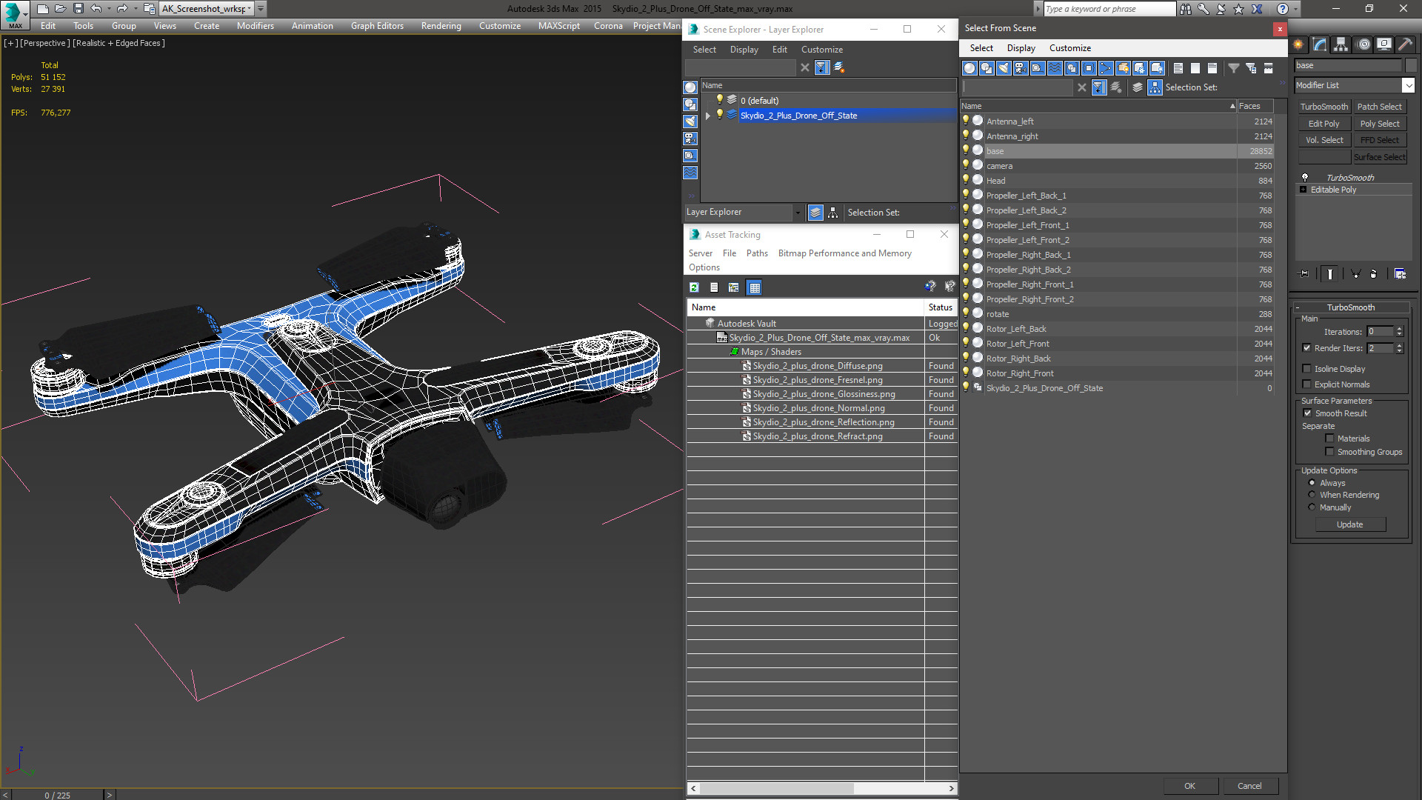Image resolution: width=1422 pixels, height=800 pixels.
Task: Expand the Editable Poly stack entry
Action: 1303,190
